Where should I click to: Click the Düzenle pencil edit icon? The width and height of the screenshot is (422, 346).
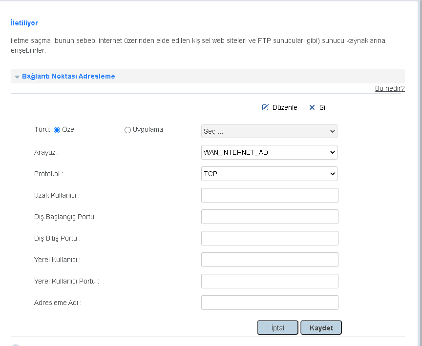(265, 107)
